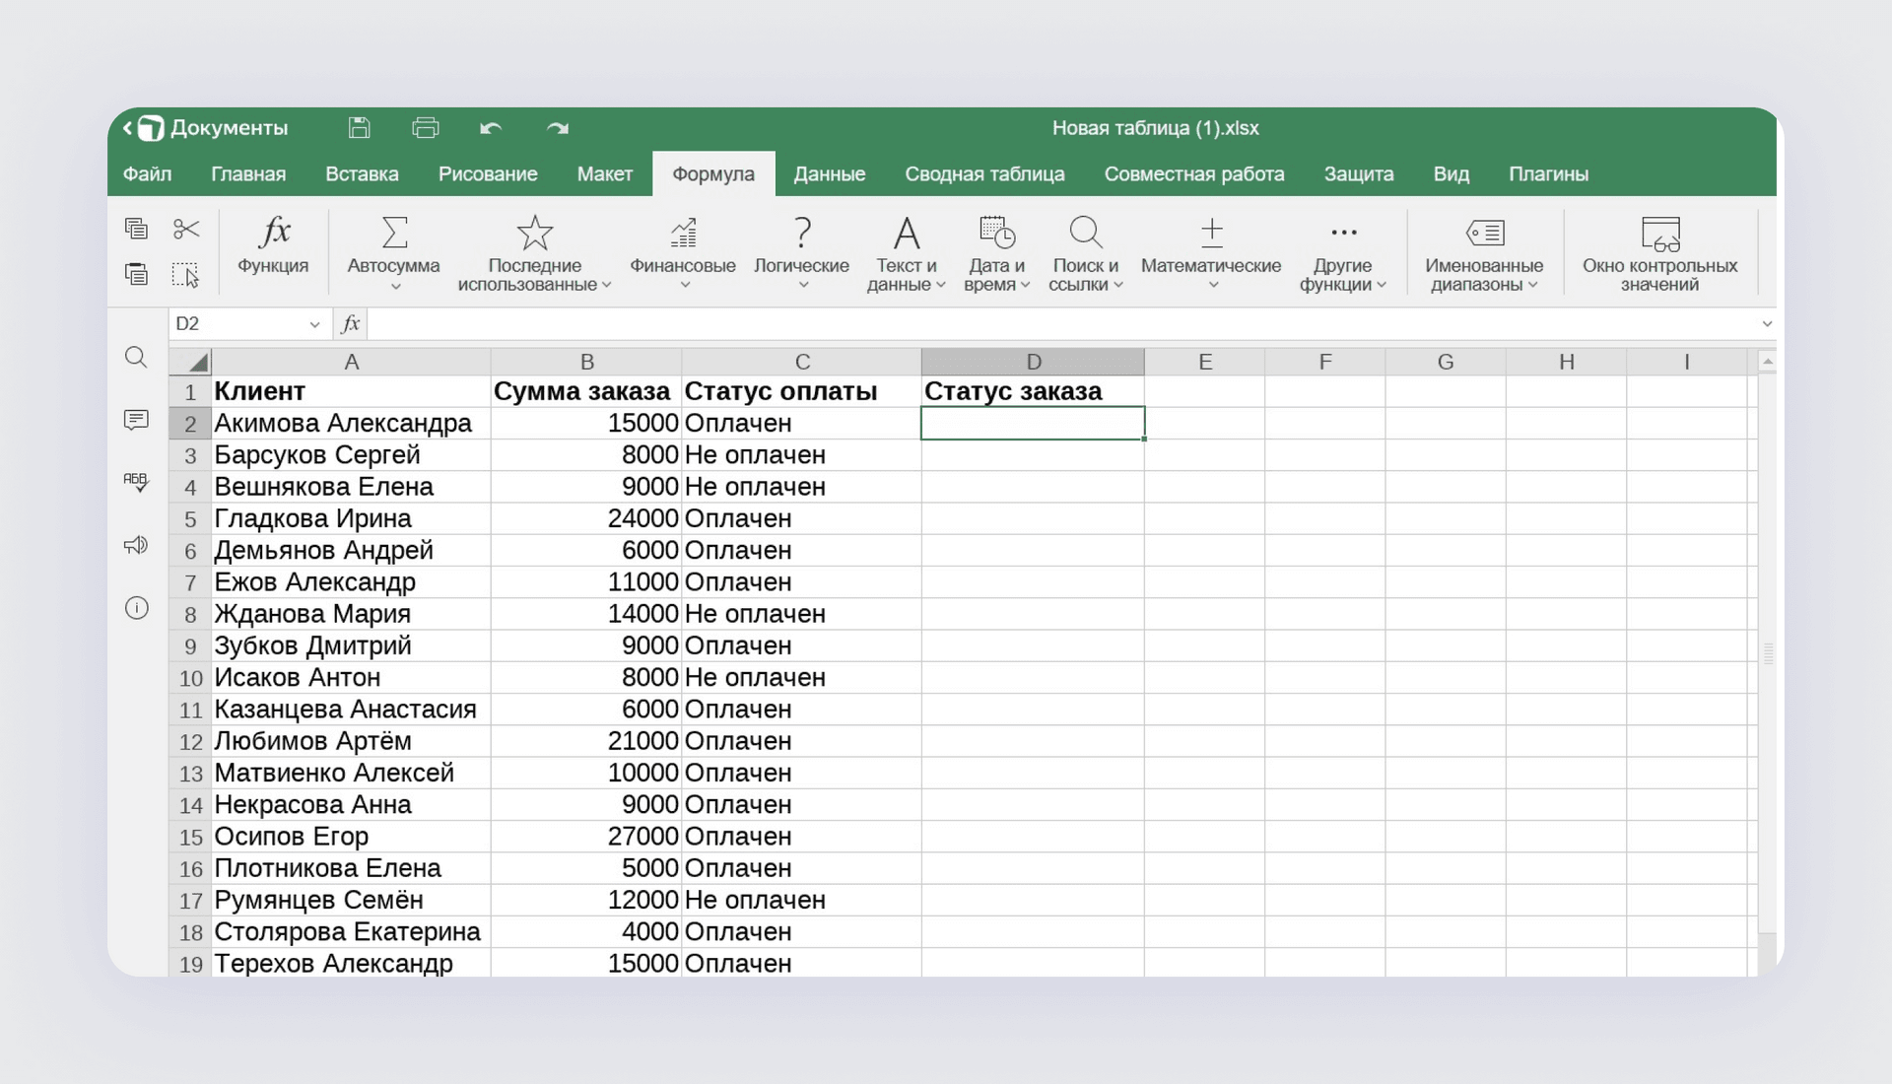The width and height of the screenshot is (1892, 1084).
Task: Open Математические functions
Action: 1211,254
